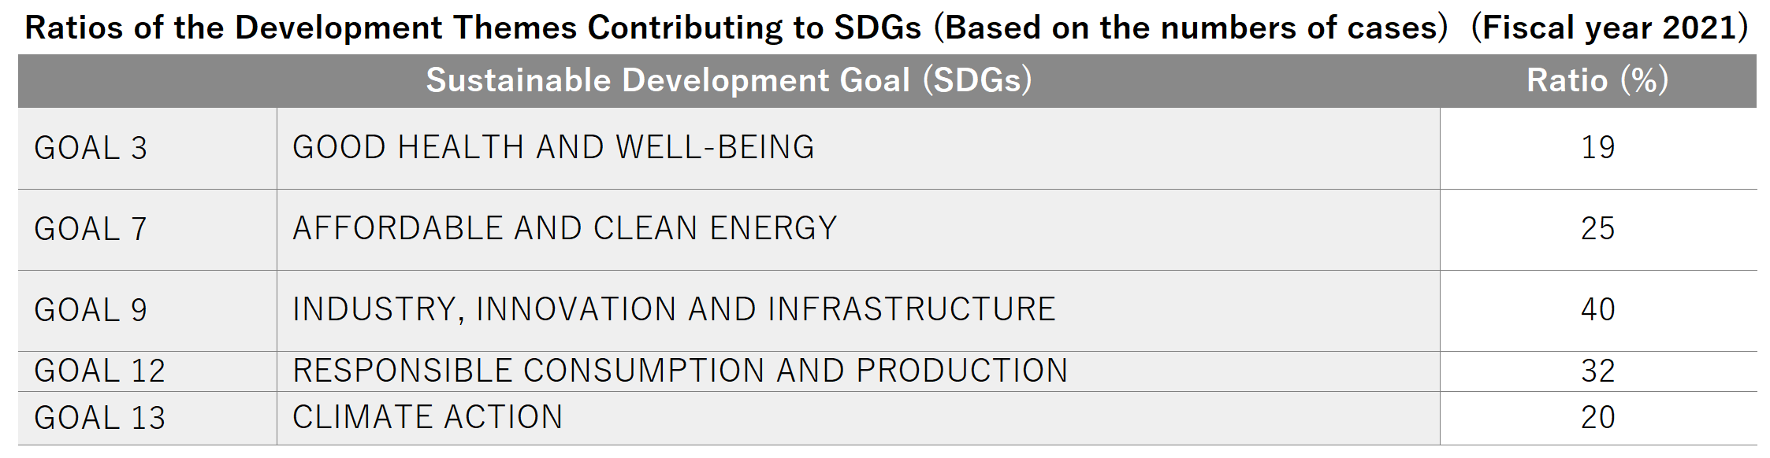Image resolution: width=1770 pixels, height=458 pixels.
Task: Select the GOAL 9 cell
Action: pyautogui.click(x=147, y=310)
